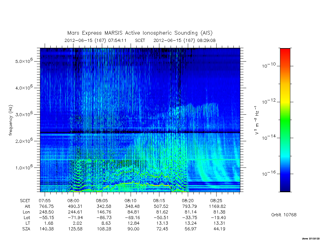The height and width of the screenshot is (240, 320).
Task: Click the 'frequency (Hz)' axis label
Action: (11, 120)
